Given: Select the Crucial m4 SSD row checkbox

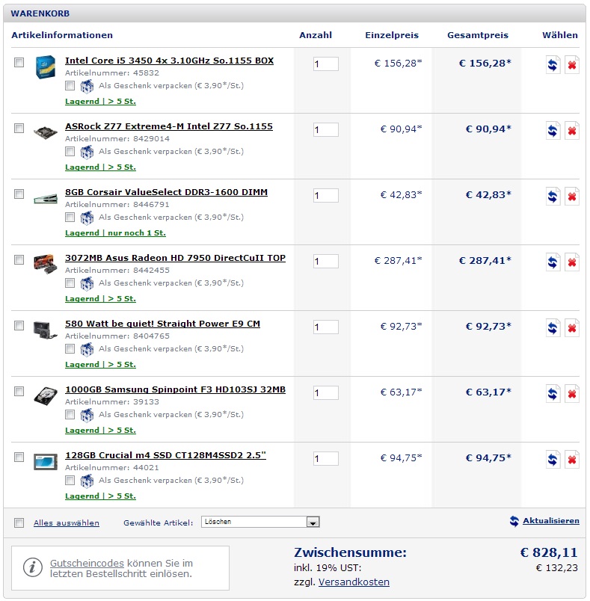Looking at the screenshot, I should tap(19, 457).
